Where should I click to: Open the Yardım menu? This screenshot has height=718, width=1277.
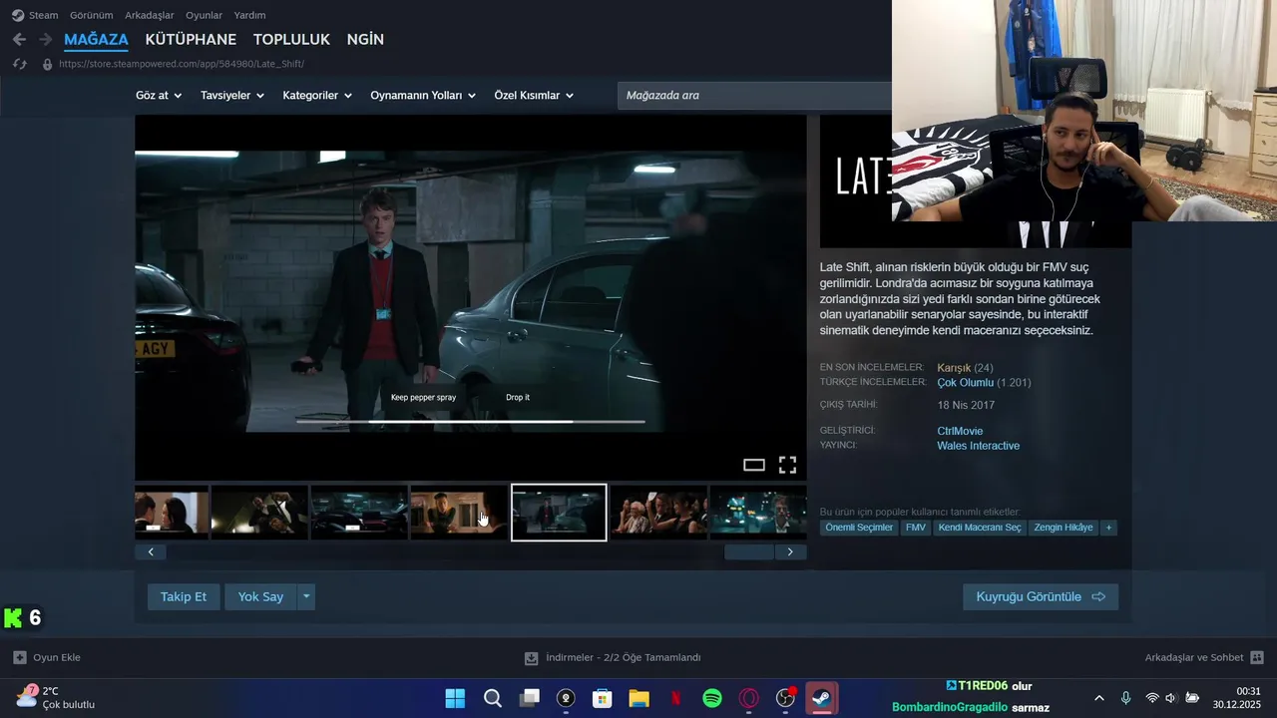click(249, 15)
